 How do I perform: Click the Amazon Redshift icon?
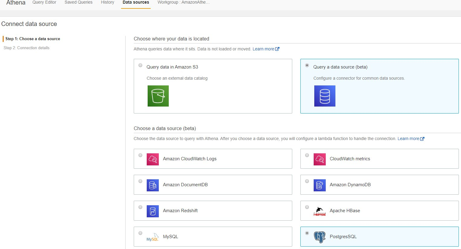153,211
